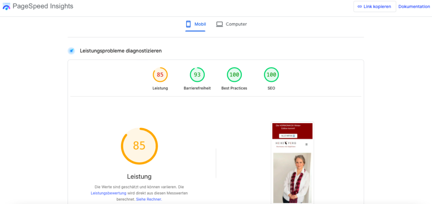Click the blue diagnose icon beside Leistungsprobleme

tap(71, 51)
